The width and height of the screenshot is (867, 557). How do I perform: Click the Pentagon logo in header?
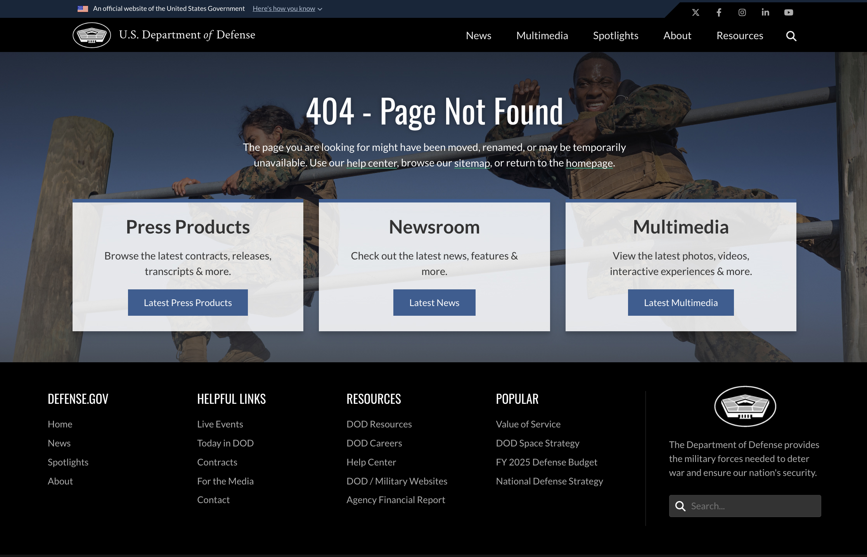click(x=92, y=35)
